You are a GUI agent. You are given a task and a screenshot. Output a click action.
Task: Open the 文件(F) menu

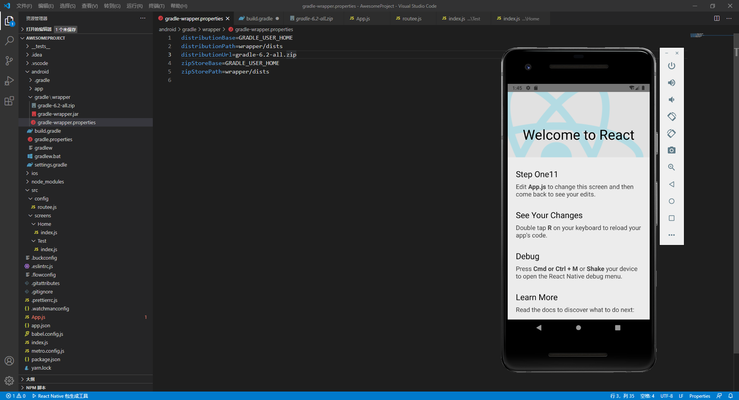tap(24, 6)
